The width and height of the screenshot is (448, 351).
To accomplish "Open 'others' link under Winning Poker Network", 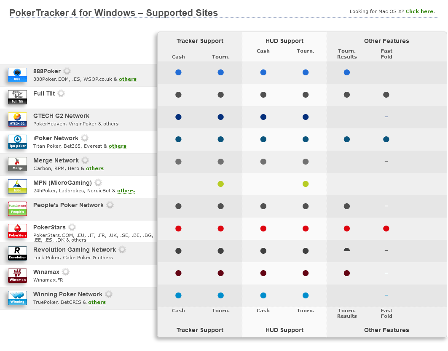I will tap(97, 302).
